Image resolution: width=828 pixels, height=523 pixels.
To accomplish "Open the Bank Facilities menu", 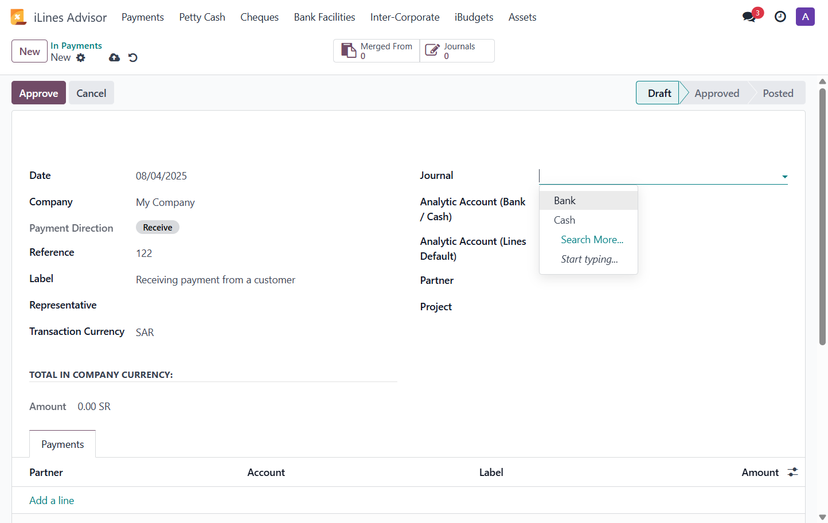I will tap(325, 17).
